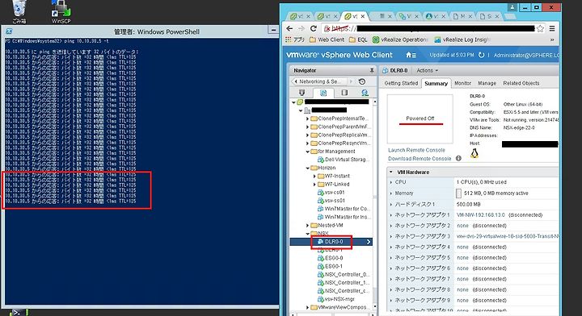Expand the Memory hardware row
The image size is (582, 316).
click(x=391, y=193)
